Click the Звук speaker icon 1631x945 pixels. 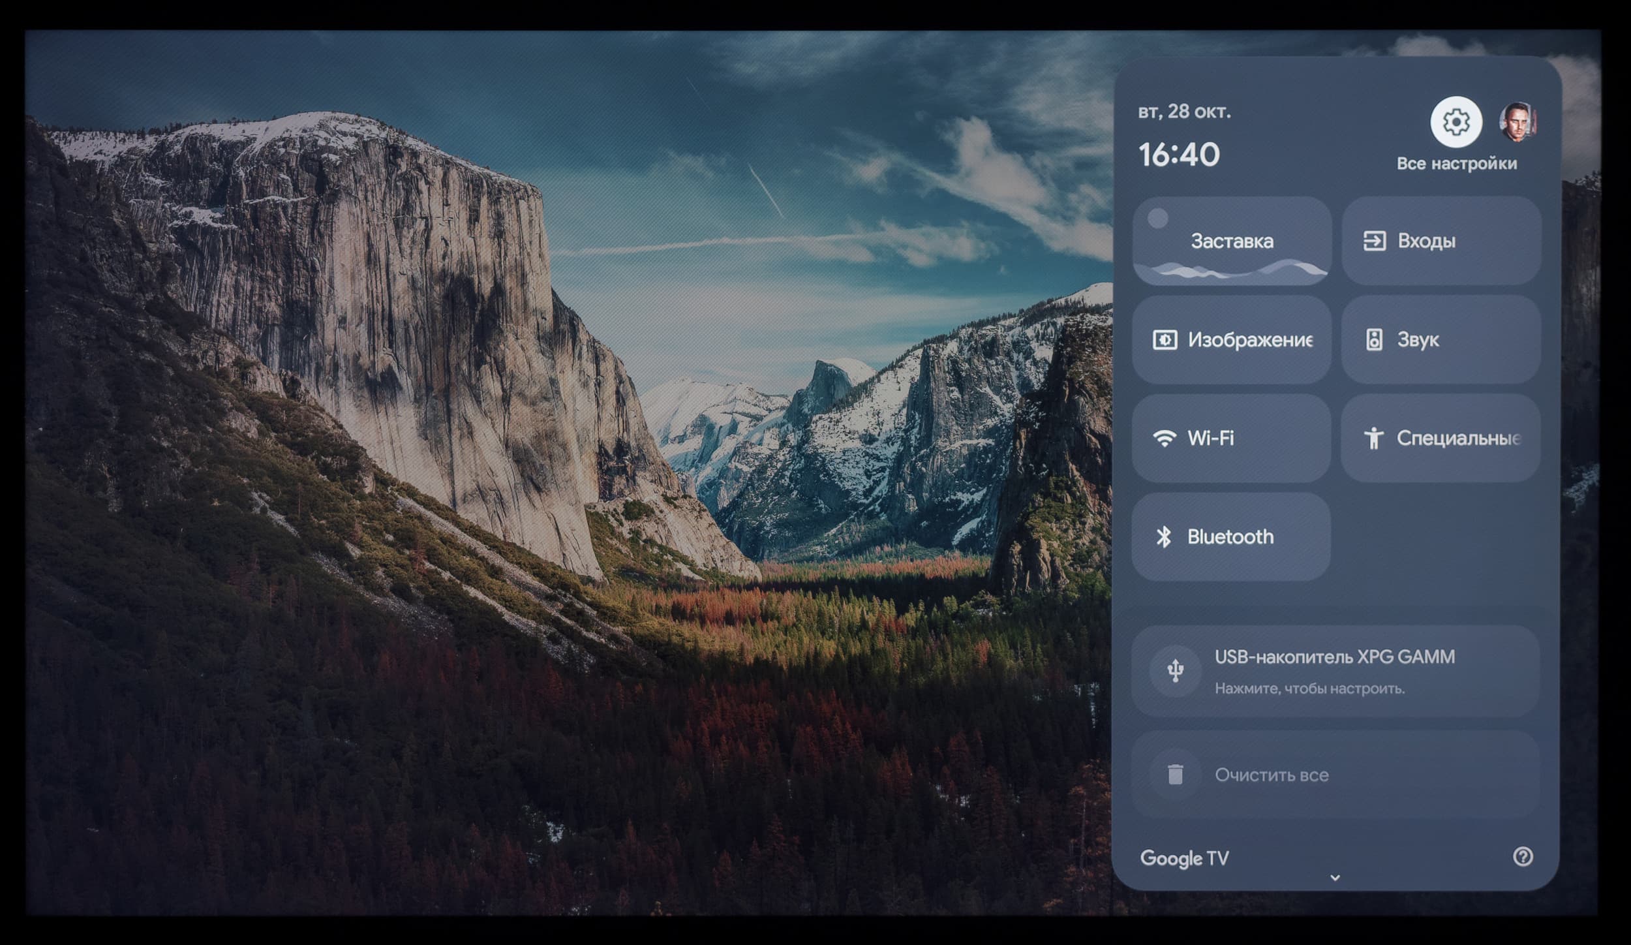pos(1374,340)
